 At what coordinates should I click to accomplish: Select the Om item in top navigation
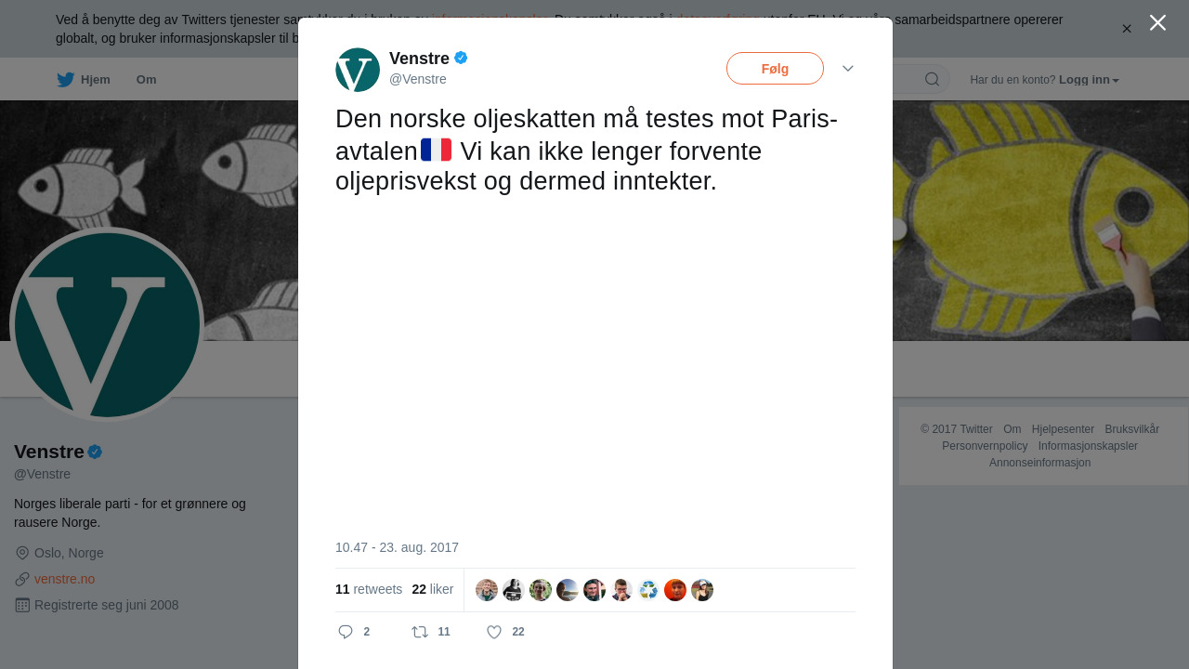tap(146, 80)
